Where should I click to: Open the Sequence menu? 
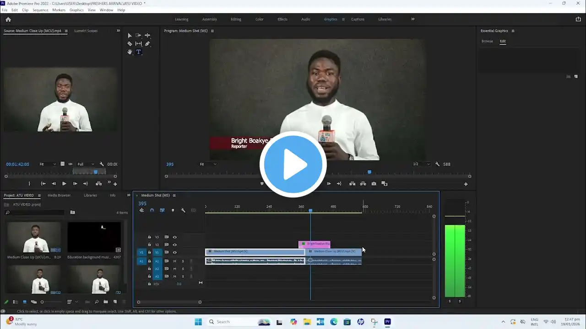pyautogui.click(x=40, y=10)
